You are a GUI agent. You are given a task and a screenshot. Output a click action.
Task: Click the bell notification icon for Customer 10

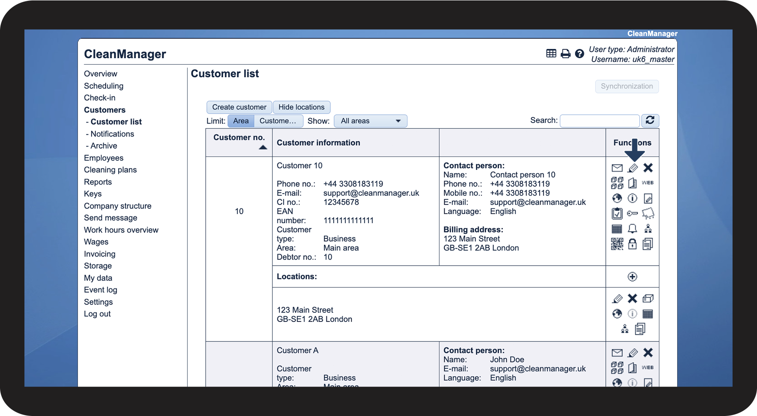(x=632, y=229)
